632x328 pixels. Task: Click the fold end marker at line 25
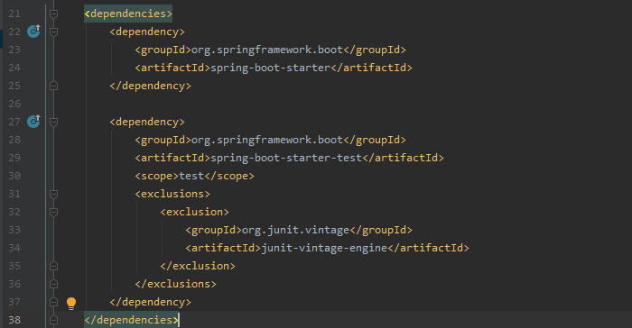point(53,86)
